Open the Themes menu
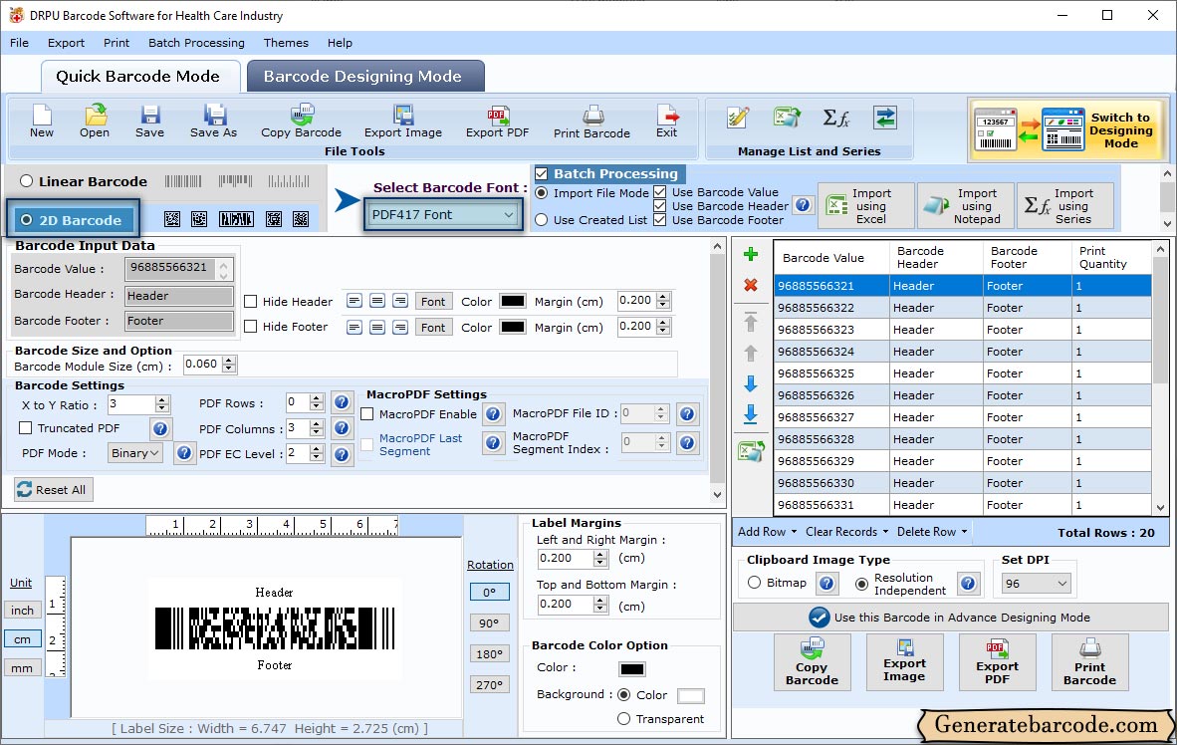 (x=286, y=43)
